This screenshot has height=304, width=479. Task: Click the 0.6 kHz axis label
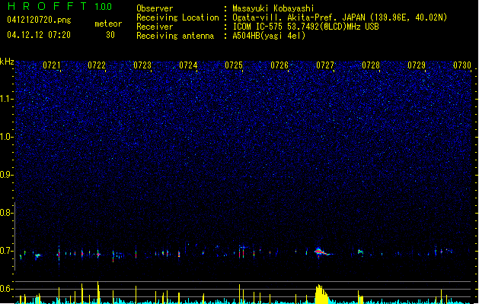(7, 289)
